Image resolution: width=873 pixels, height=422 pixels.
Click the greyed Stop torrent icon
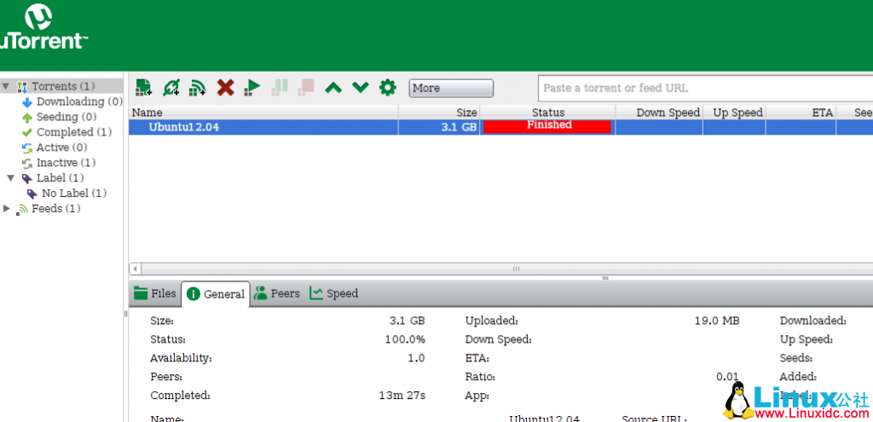306,88
